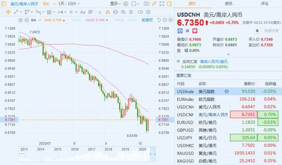Activate the magnet snap tool
The image size is (282, 165).
click(108, 12)
